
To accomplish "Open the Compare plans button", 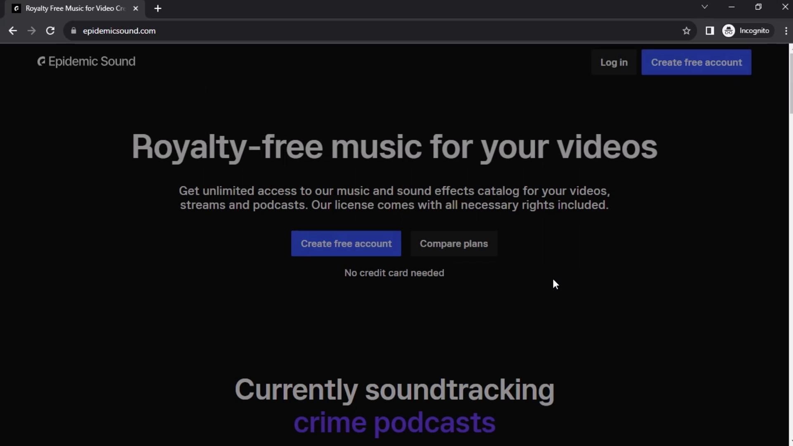I will coord(454,244).
